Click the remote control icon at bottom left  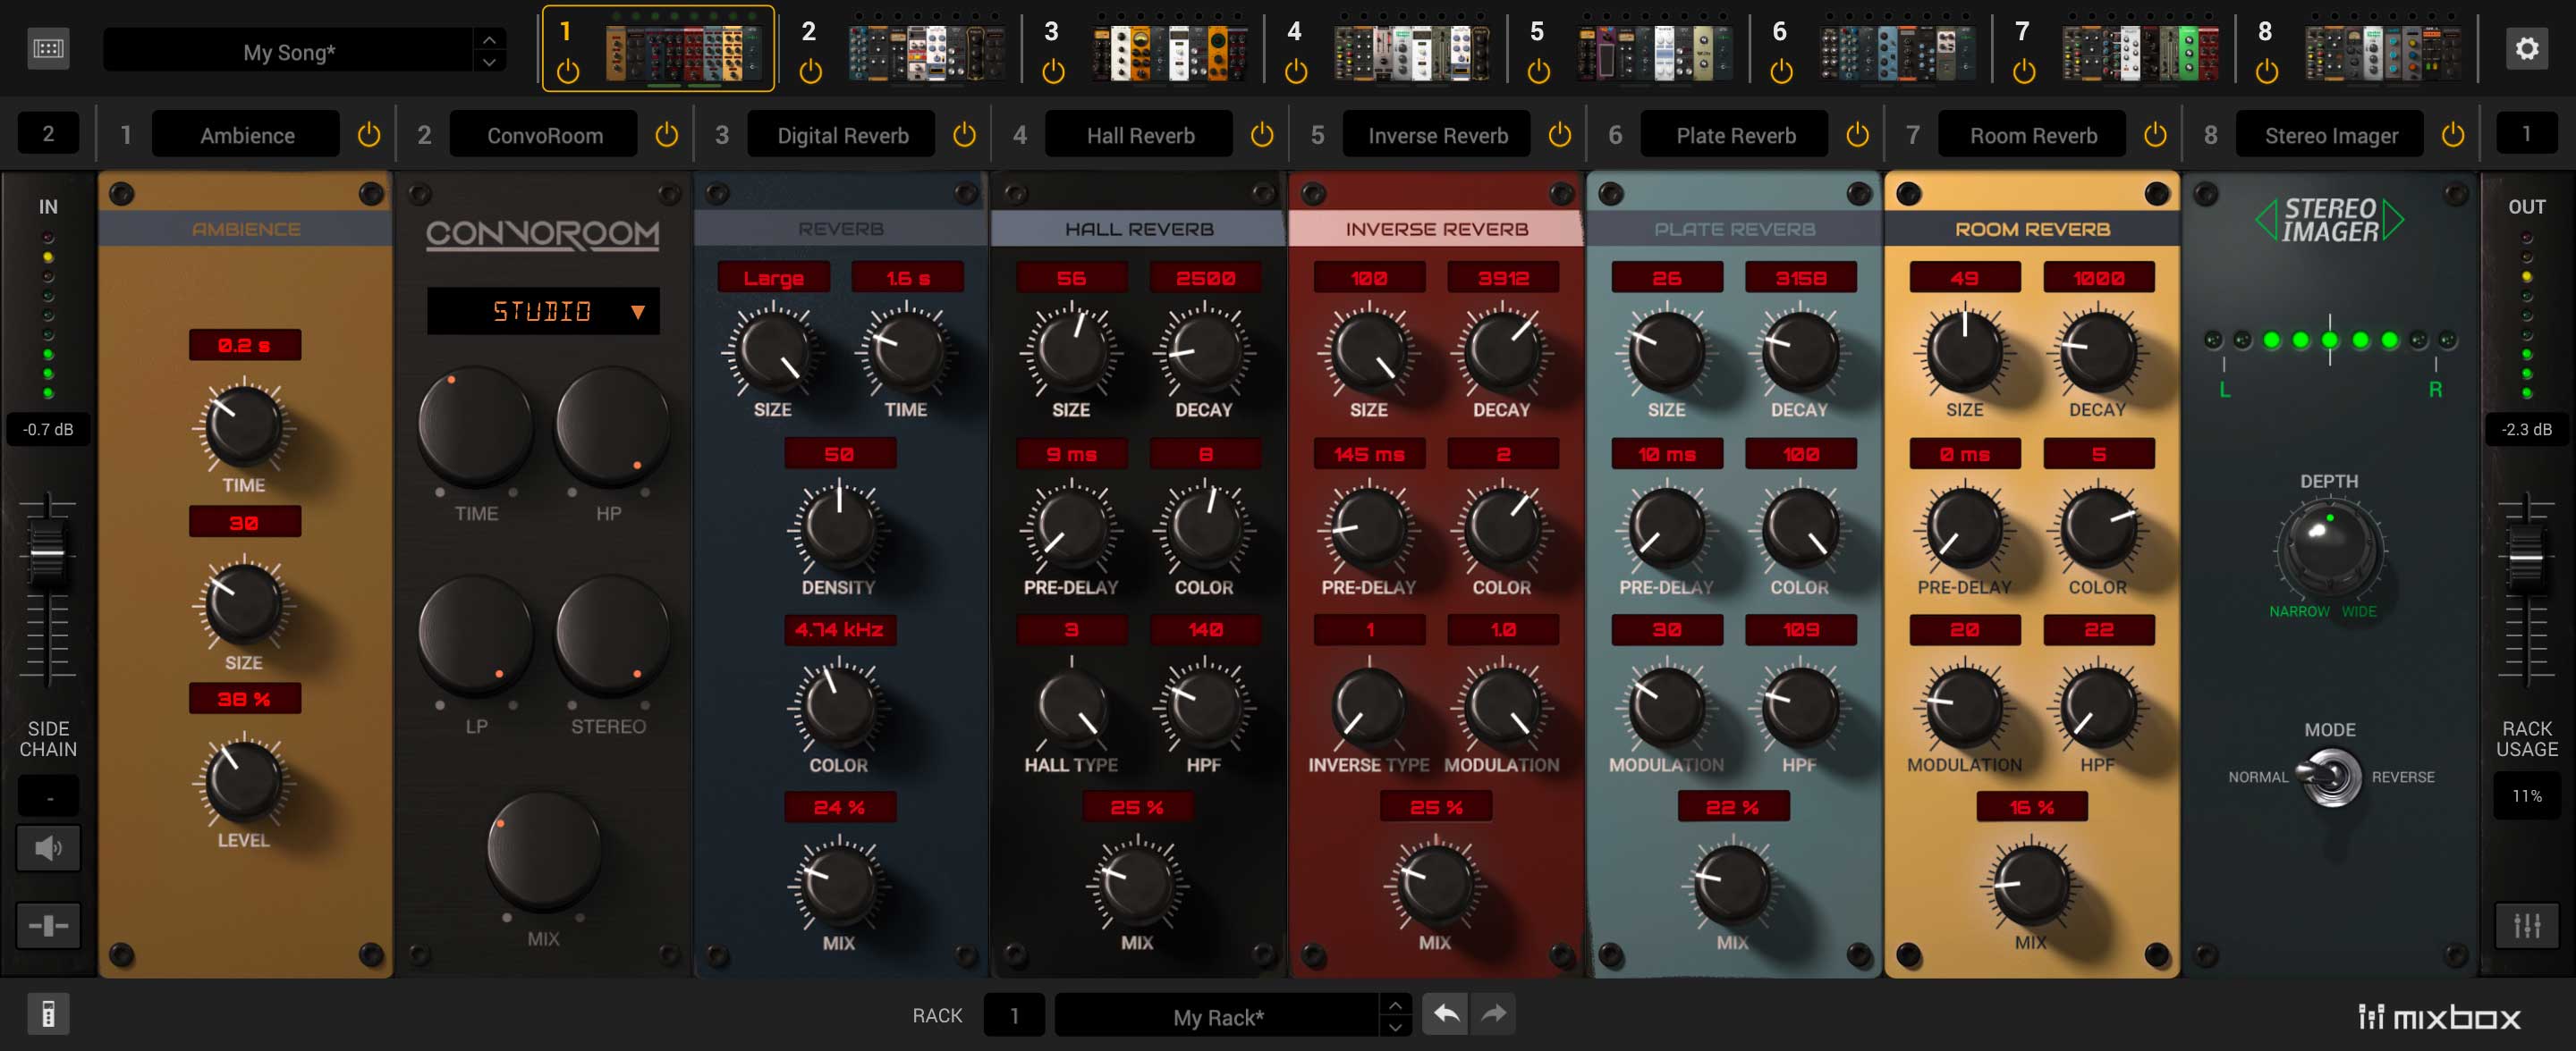coord(48,1014)
